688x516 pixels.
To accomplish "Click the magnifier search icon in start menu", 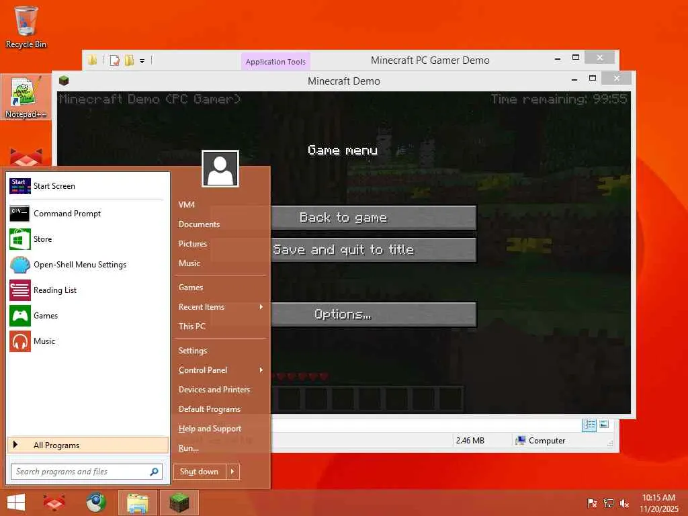I will [154, 472].
